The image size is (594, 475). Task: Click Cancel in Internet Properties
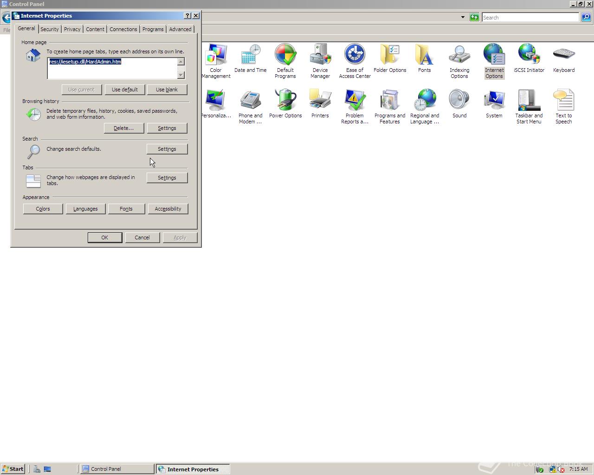pyautogui.click(x=142, y=237)
